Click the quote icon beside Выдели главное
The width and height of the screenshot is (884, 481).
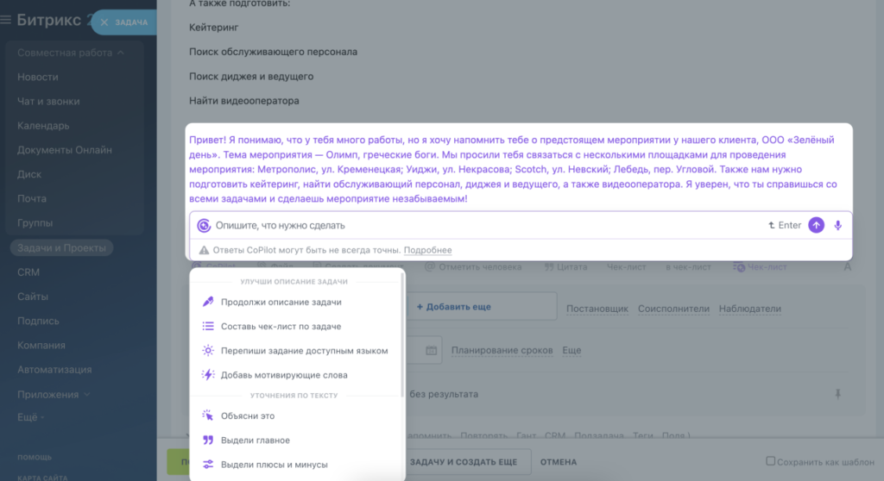tap(208, 440)
